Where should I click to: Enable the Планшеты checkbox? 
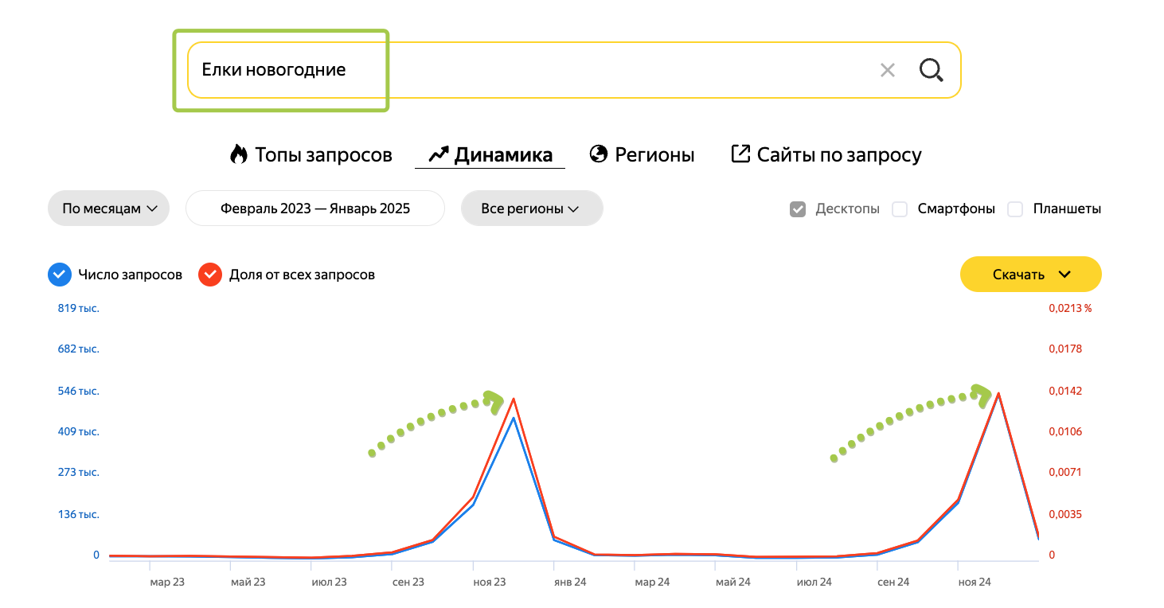click(x=1015, y=209)
